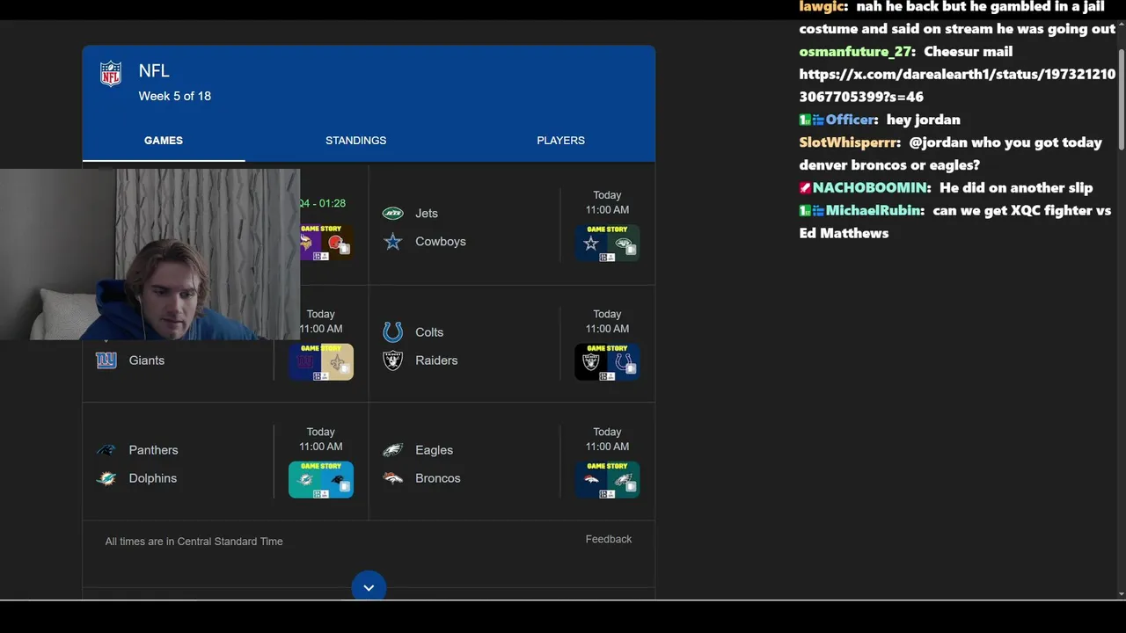Click the Broncos team logo
Screen dimensions: 1126x633
click(x=392, y=477)
